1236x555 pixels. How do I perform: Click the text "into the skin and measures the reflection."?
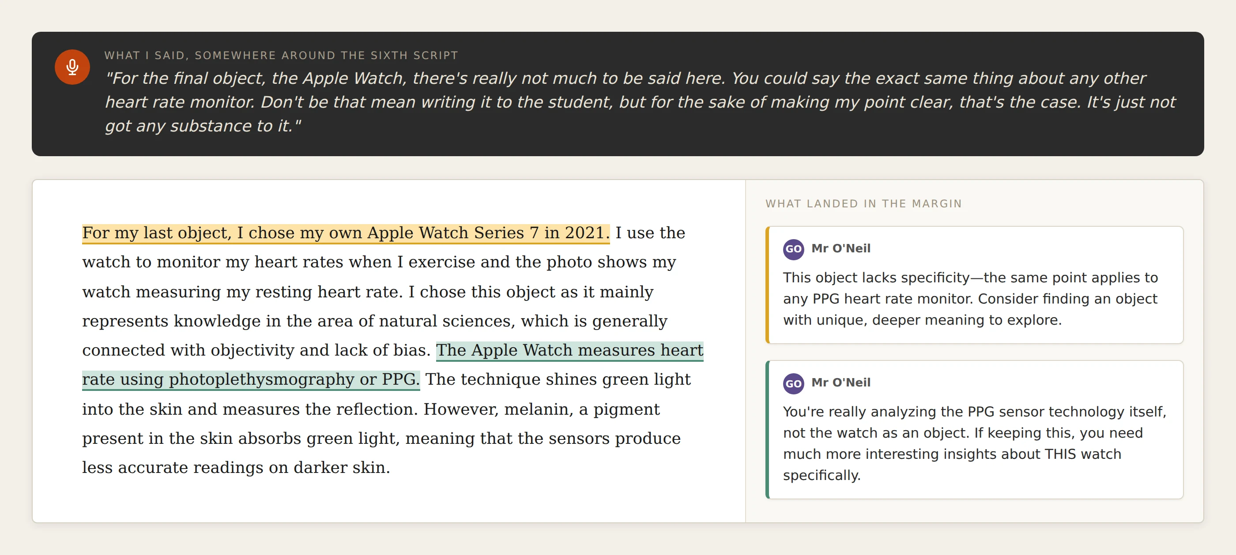[x=250, y=409]
